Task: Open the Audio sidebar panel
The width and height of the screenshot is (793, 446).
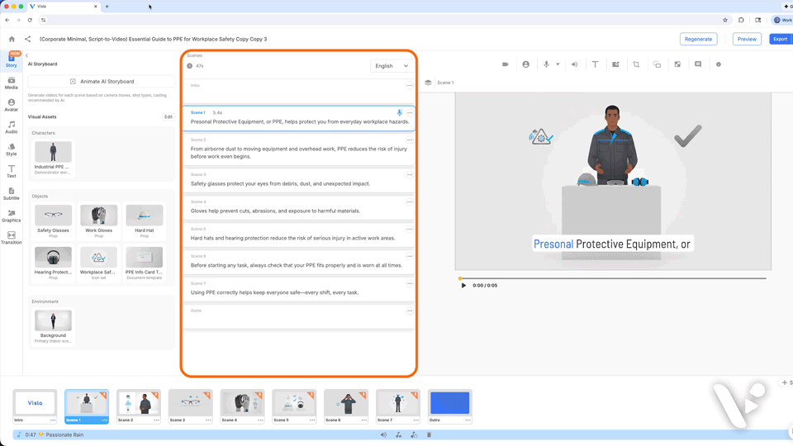Action: pyautogui.click(x=11, y=127)
